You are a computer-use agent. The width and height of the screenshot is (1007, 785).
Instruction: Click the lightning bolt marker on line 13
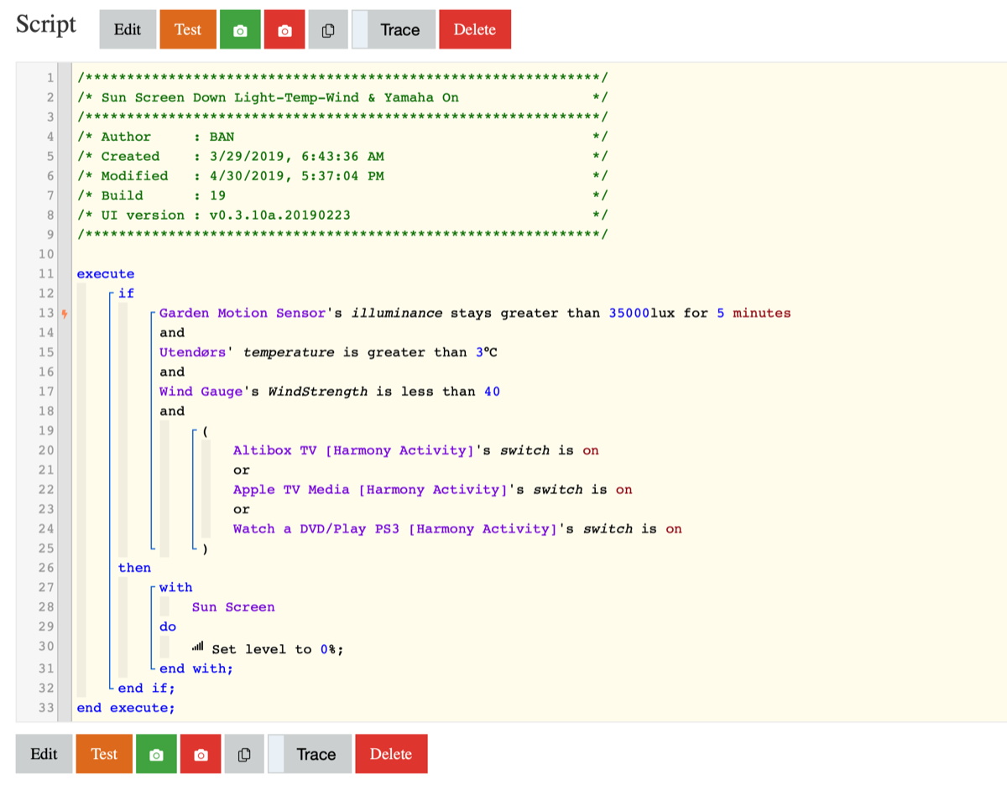click(65, 313)
